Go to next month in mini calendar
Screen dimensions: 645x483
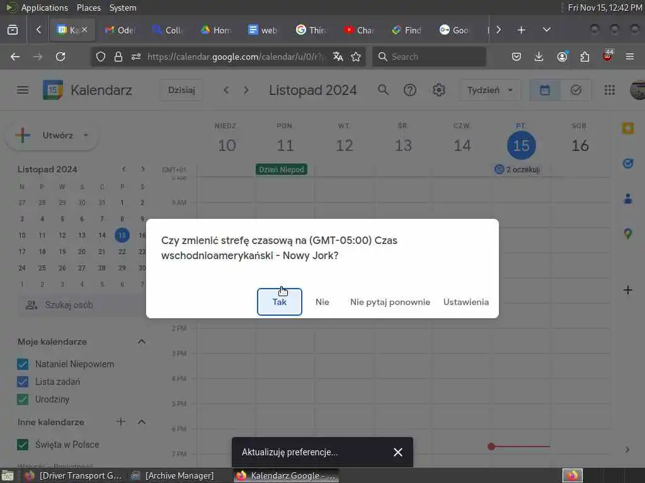click(143, 169)
